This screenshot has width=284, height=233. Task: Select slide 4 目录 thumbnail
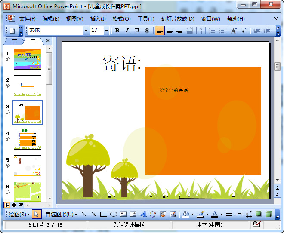(x=28, y=139)
